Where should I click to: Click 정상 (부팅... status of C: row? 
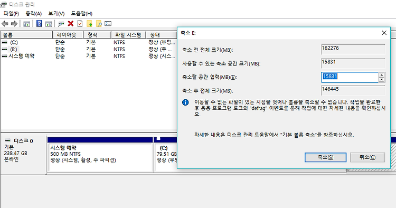[x=162, y=42]
